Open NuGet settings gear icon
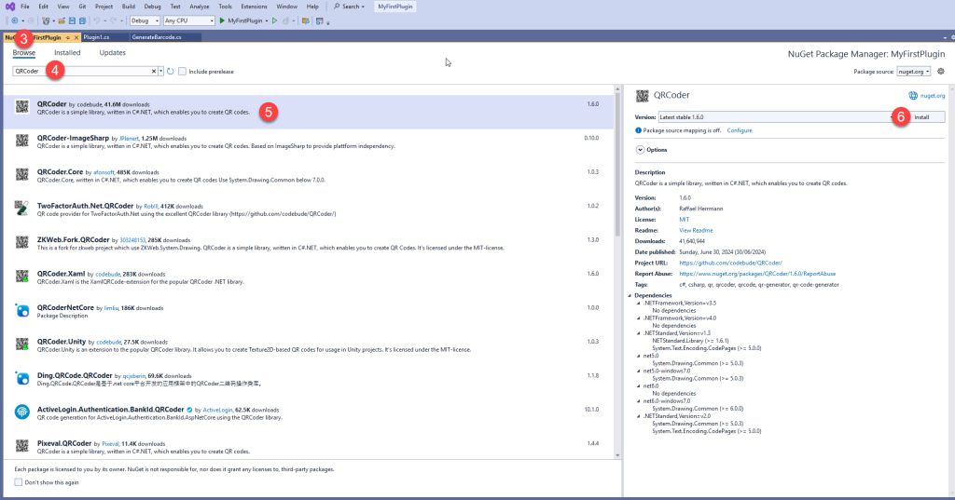955x500 pixels. [x=941, y=71]
